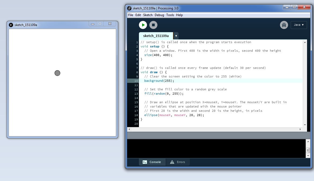This screenshot has width=314, height=181.
Task: Click the black console output area
Action: coord(216,149)
